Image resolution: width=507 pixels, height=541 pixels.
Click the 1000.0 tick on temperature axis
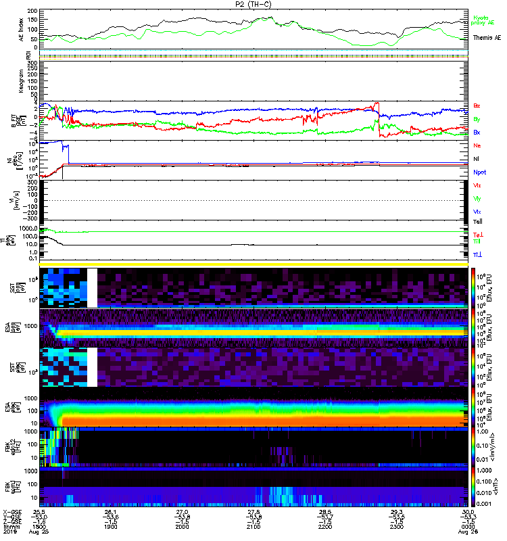[28, 229]
